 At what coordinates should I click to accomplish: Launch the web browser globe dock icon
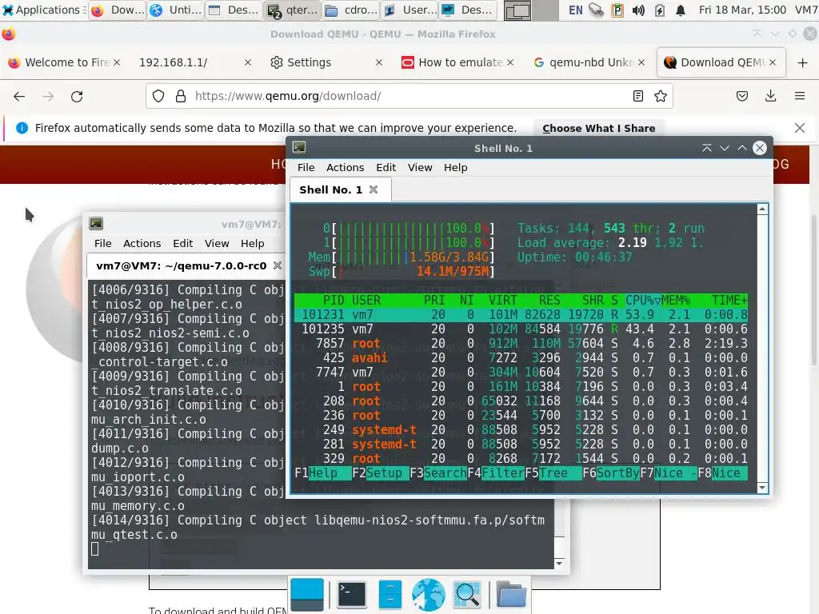pyautogui.click(x=429, y=595)
